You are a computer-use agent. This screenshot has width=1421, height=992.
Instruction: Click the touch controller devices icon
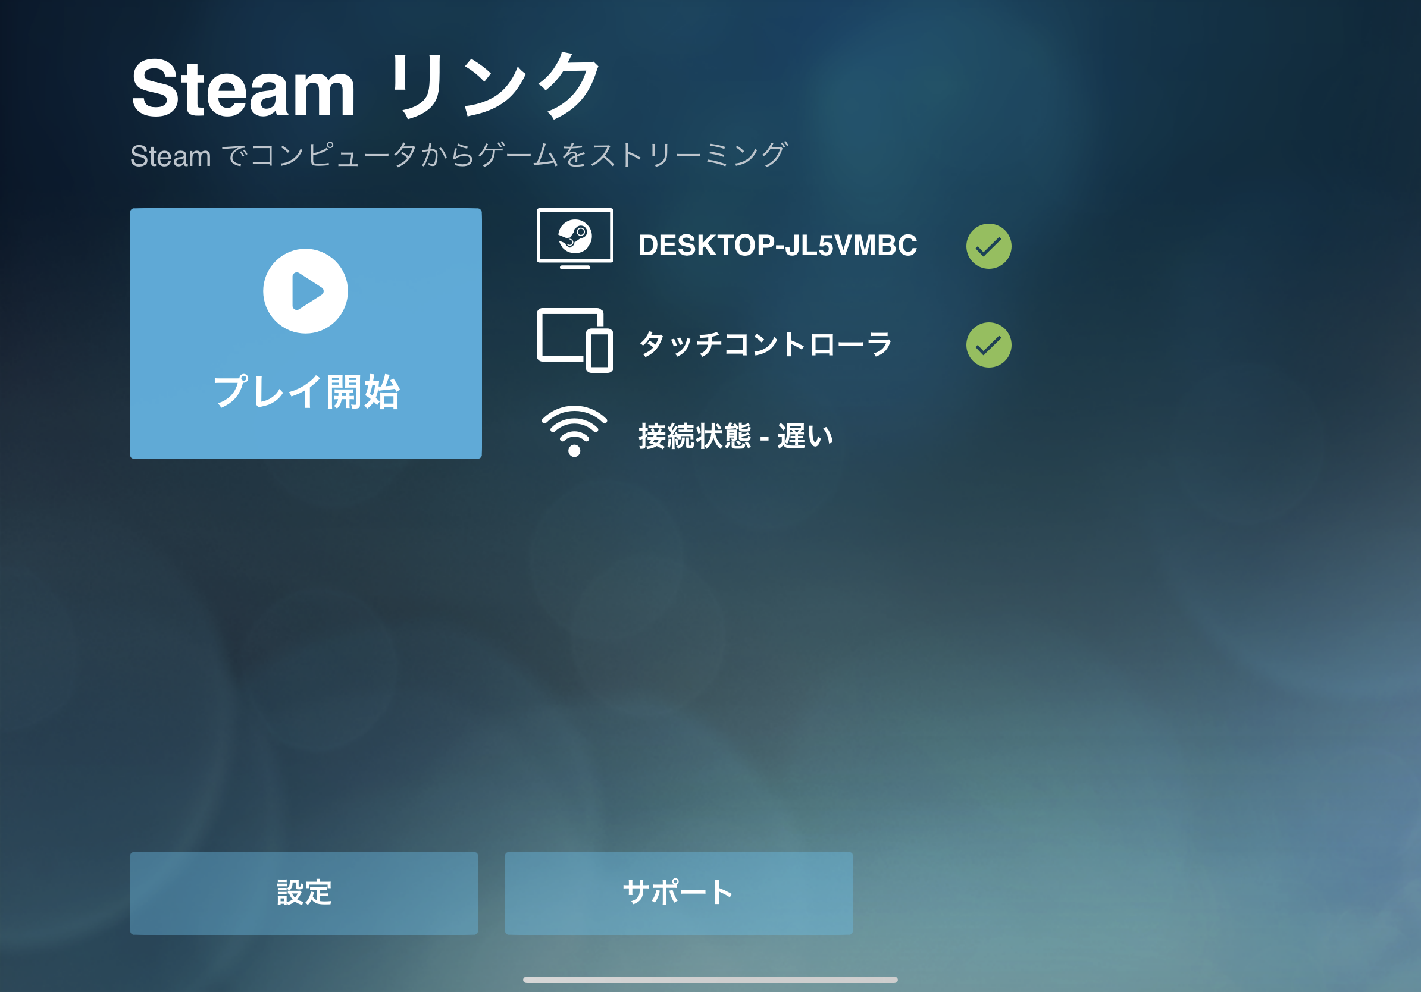click(574, 340)
